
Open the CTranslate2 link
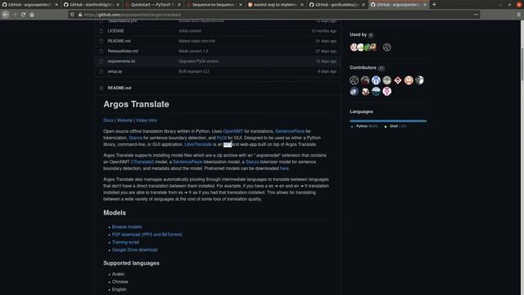(142, 162)
